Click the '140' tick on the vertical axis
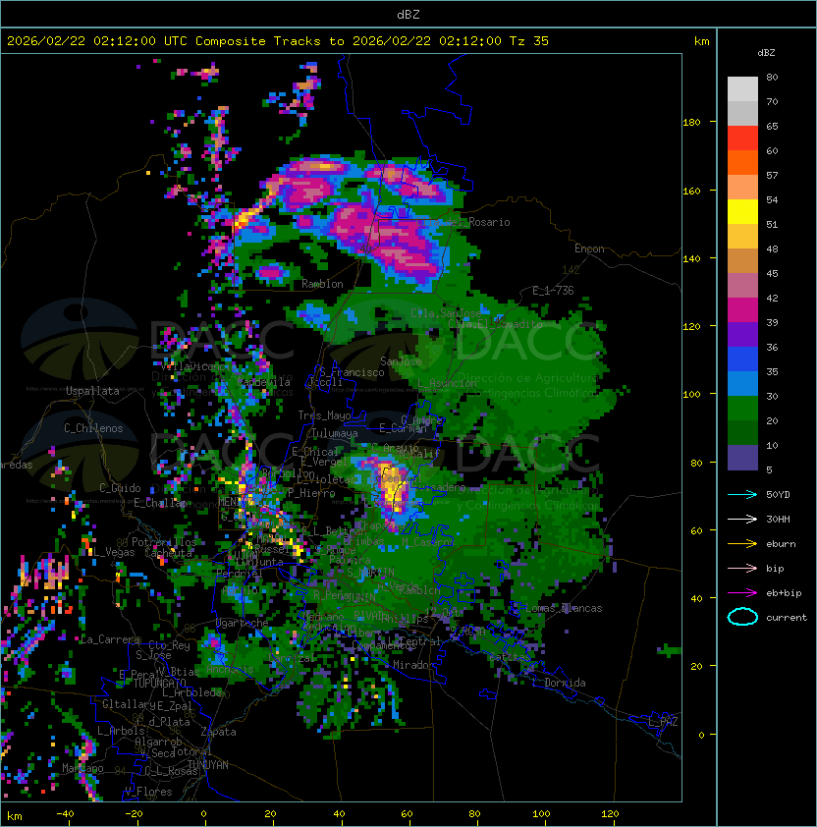 [691, 259]
